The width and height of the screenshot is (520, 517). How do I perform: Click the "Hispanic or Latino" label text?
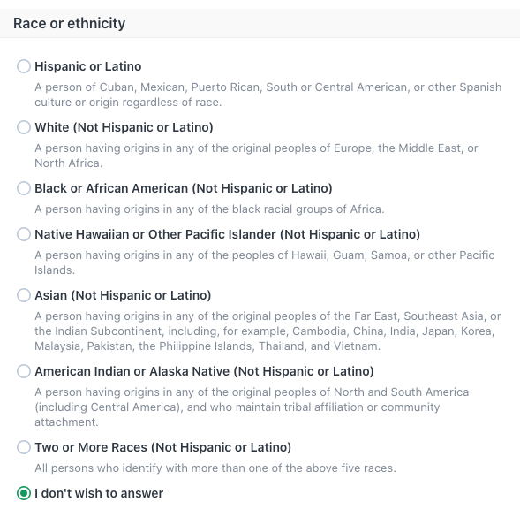point(88,66)
